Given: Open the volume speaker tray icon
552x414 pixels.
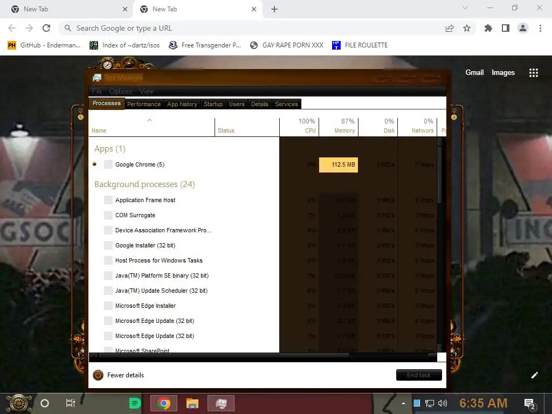Looking at the screenshot, I should pos(442,403).
